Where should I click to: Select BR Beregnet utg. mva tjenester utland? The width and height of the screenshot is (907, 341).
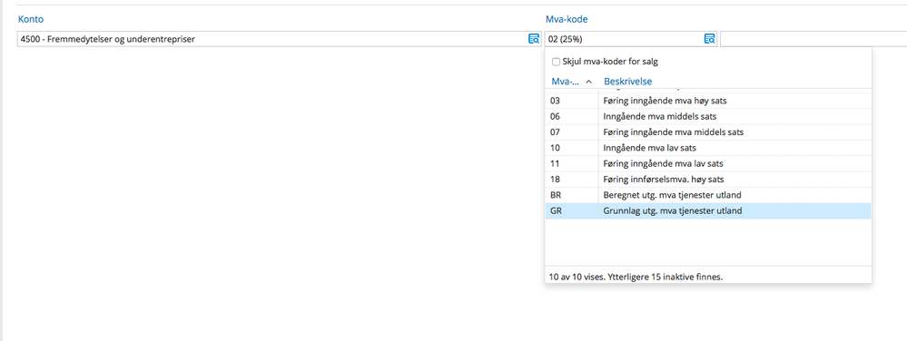pyautogui.click(x=708, y=195)
